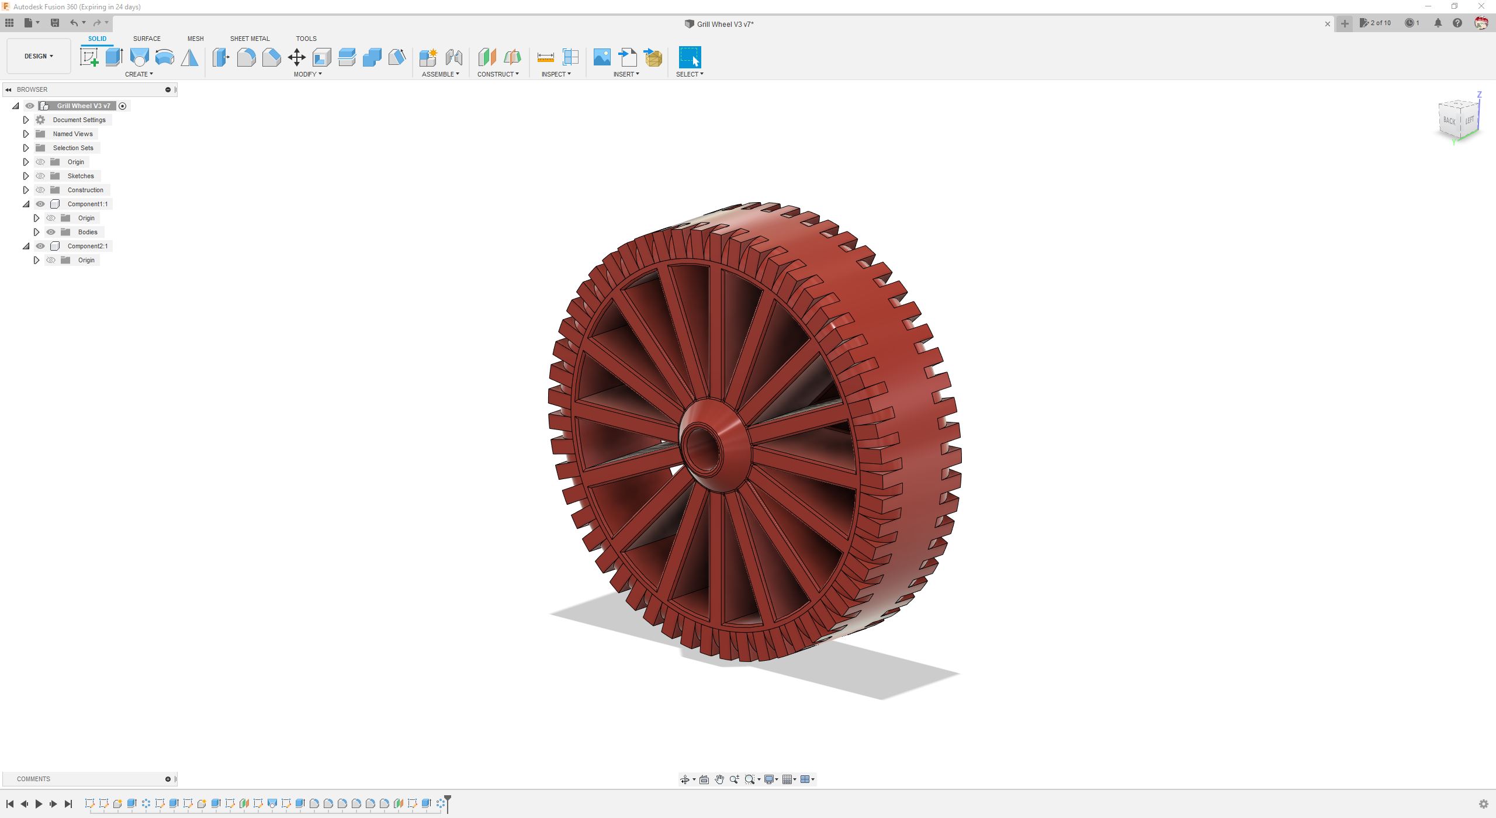
Task: Switch to the SURFACE tab
Action: tap(147, 39)
